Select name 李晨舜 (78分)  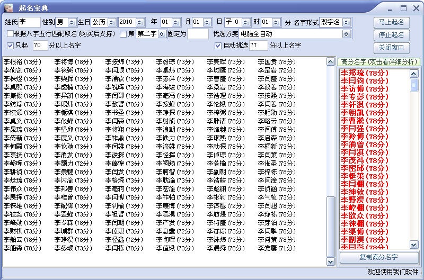[226, 248]
